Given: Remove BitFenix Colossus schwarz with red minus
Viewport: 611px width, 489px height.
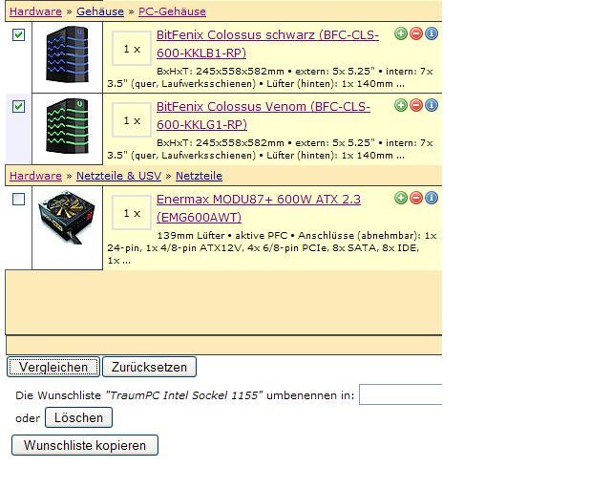Looking at the screenshot, I should coord(416,34).
